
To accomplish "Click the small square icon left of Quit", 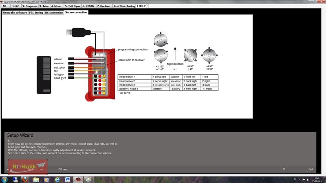I will pyautogui.click(x=284, y=169).
